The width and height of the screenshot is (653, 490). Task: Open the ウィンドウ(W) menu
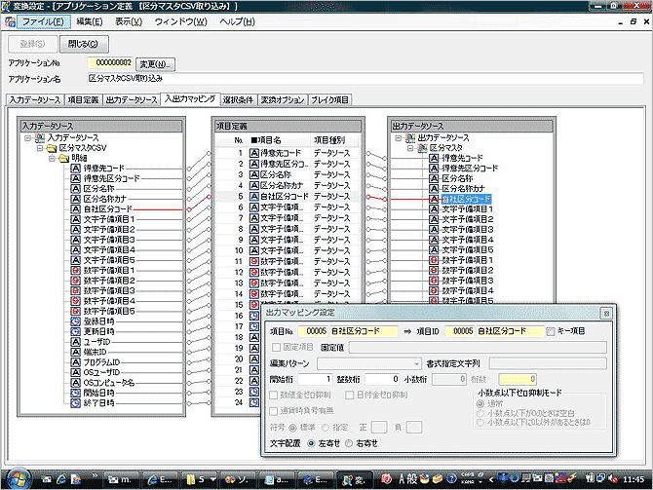click(x=180, y=21)
